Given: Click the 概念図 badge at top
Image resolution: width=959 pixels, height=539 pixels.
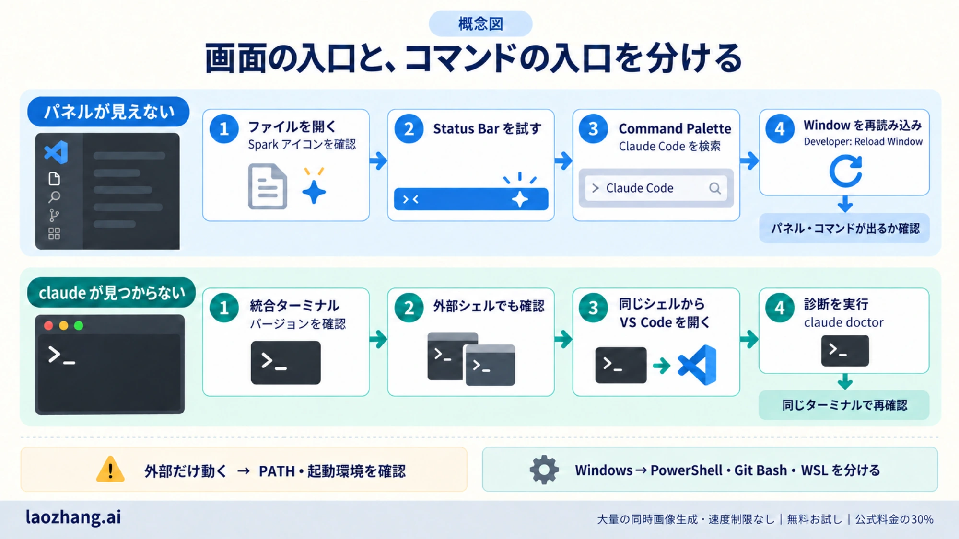Looking at the screenshot, I should point(480,23).
